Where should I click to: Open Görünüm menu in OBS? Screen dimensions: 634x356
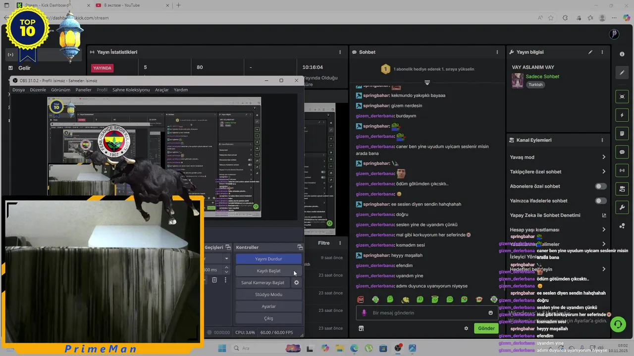coord(60,90)
